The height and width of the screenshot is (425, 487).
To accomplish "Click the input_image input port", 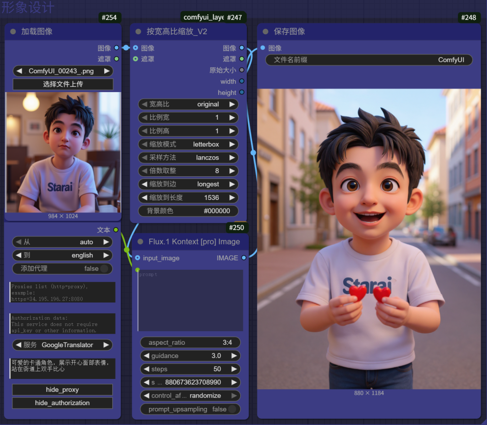I will point(137,258).
